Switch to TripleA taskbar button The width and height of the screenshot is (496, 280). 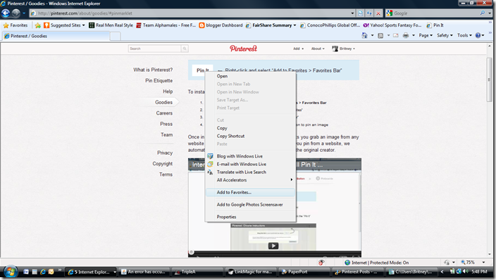[198, 272]
